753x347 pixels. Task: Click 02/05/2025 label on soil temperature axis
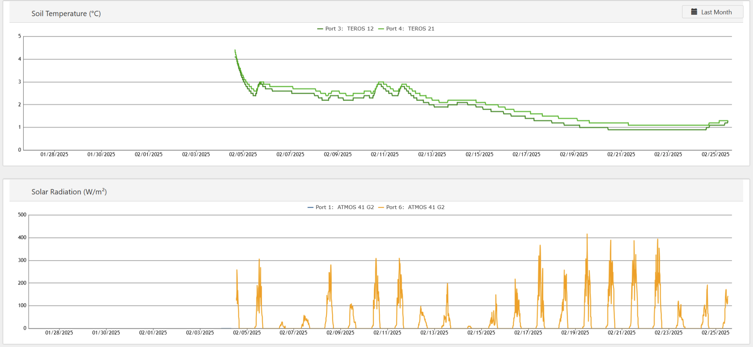243,154
